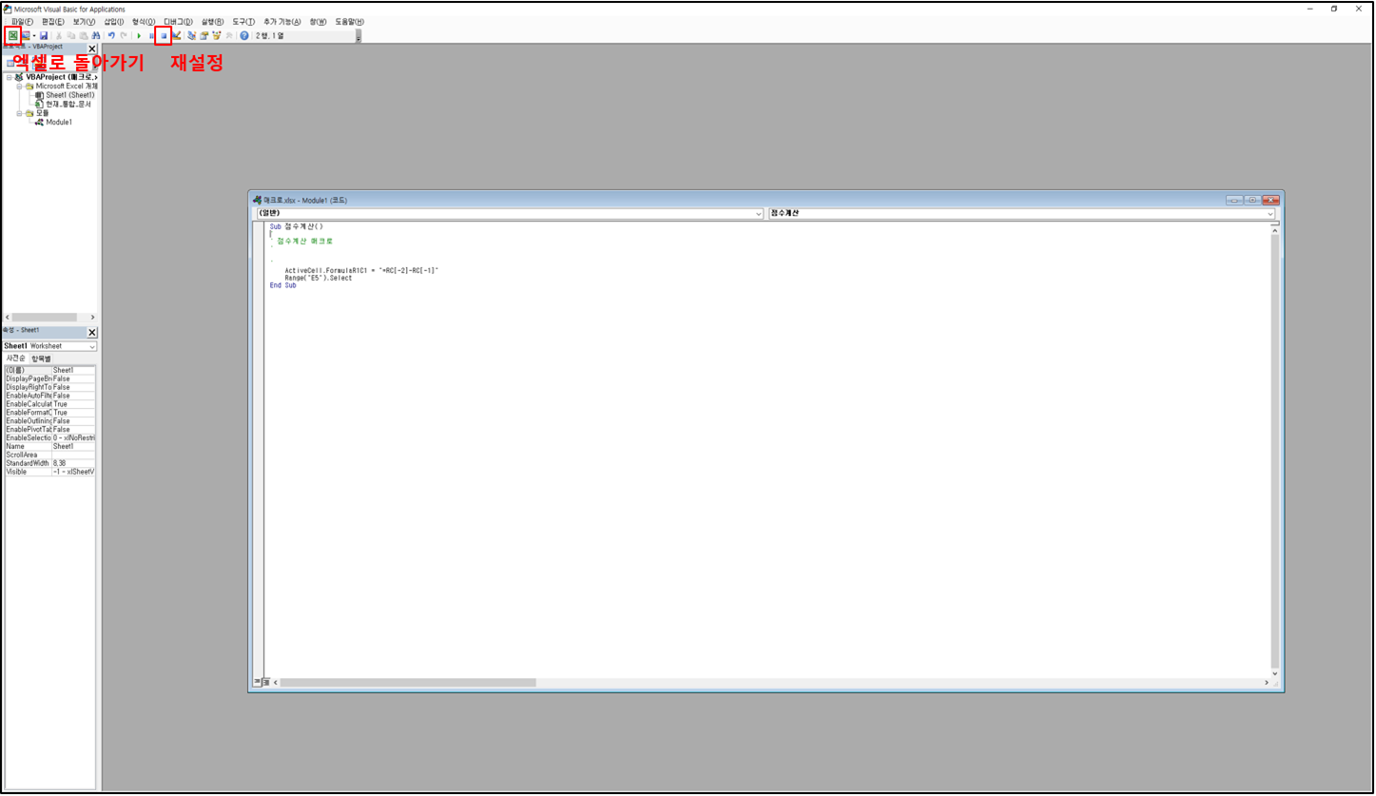Open the 실행(R) menu
The height and width of the screenshot is (796, 1376).
pos(213,21)
